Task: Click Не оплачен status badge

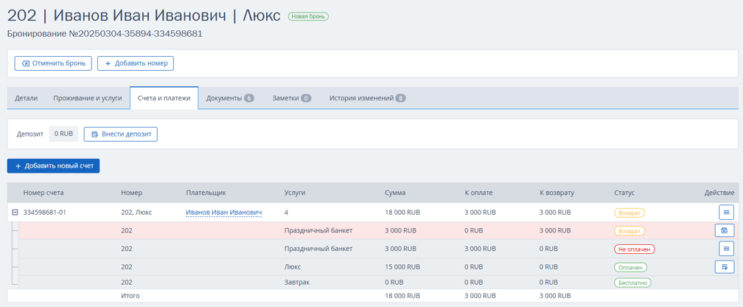Action: 634,249
